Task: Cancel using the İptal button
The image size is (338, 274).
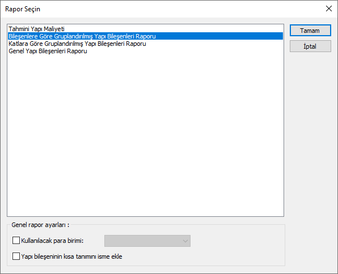Action: (310, 46)
